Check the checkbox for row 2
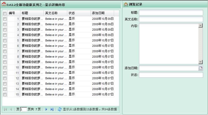The height and width of the screenshot is (115, 208). click(x=5, y=24)
